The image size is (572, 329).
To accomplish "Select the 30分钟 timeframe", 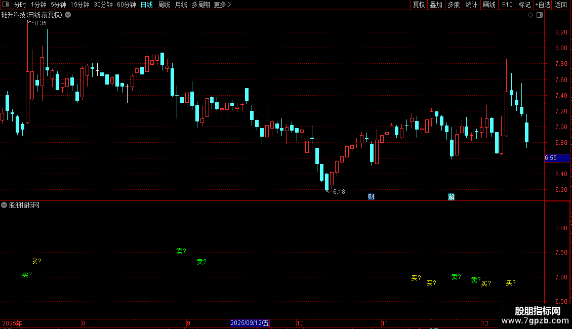I will [103, 5].
